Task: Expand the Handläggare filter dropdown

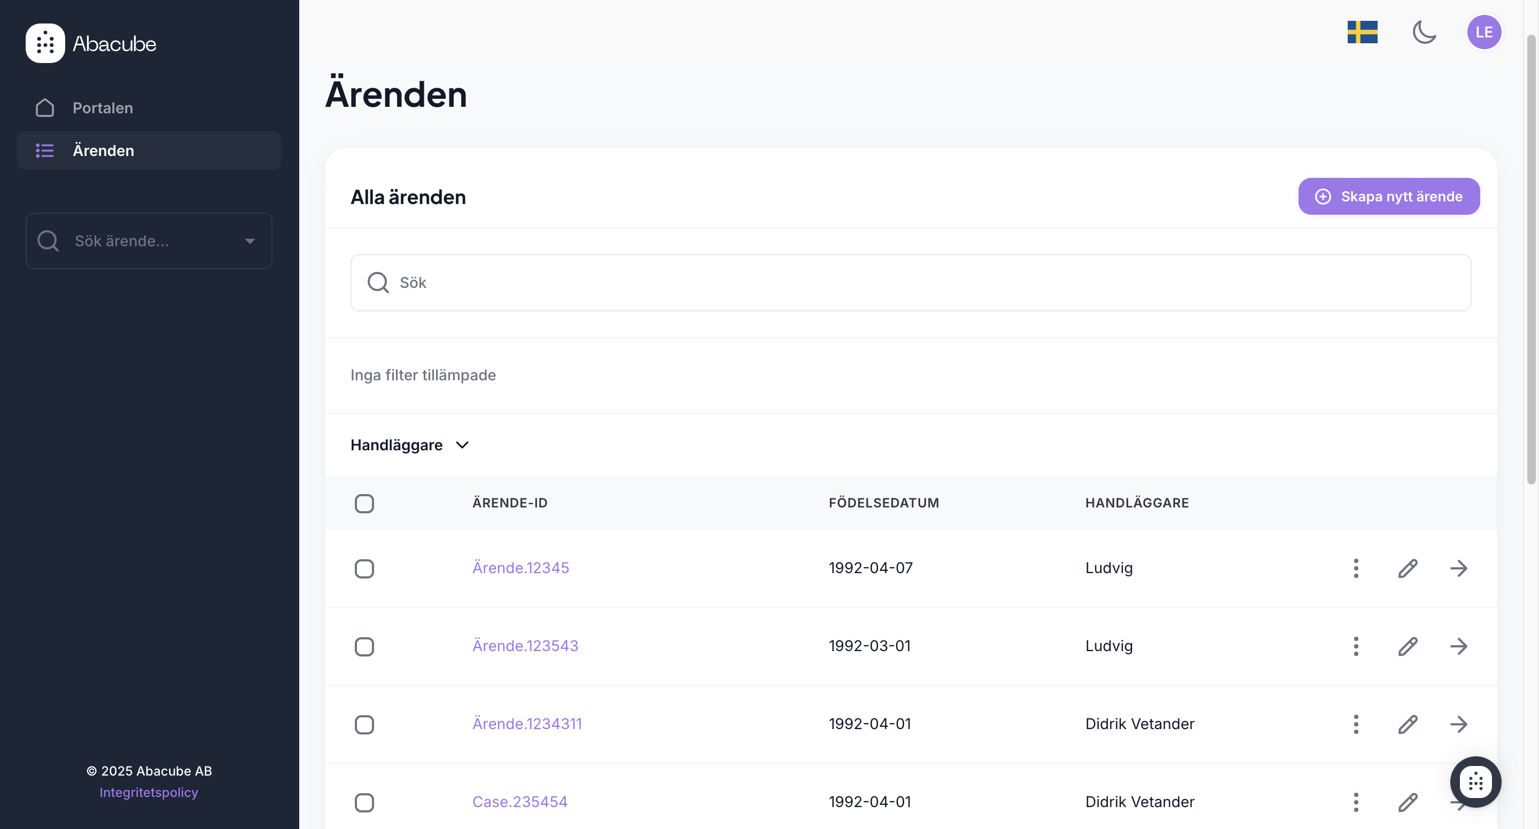Action: pyautogui.click(x=410, y=445)
